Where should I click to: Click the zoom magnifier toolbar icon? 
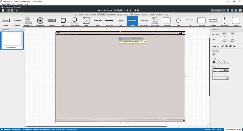pos(135,10)
